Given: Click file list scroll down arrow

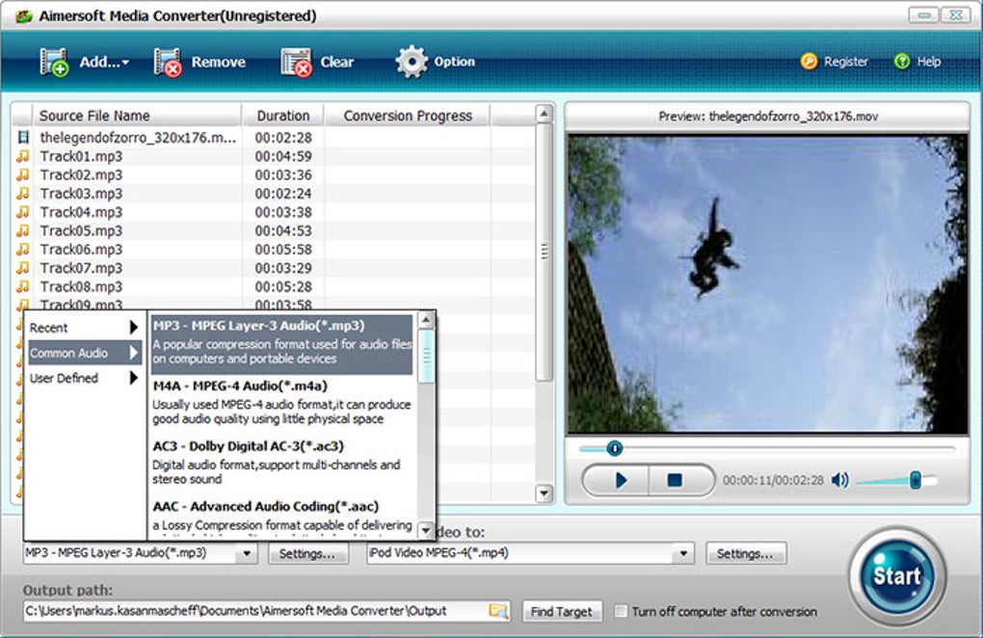Looking at the screenshot, I should (545, 493).
